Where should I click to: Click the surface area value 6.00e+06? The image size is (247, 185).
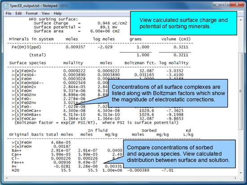(100, 31)
